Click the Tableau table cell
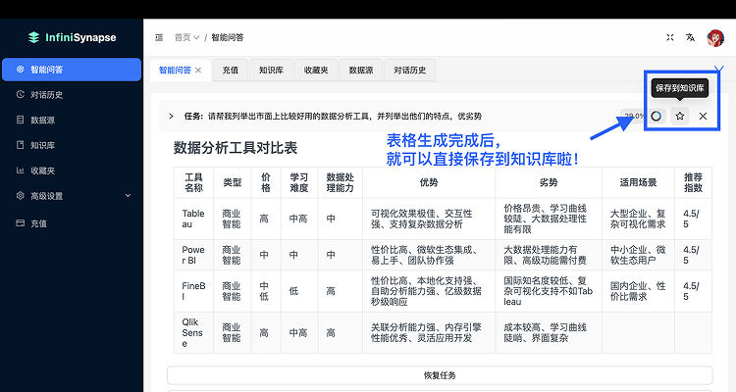 [193, 219]
